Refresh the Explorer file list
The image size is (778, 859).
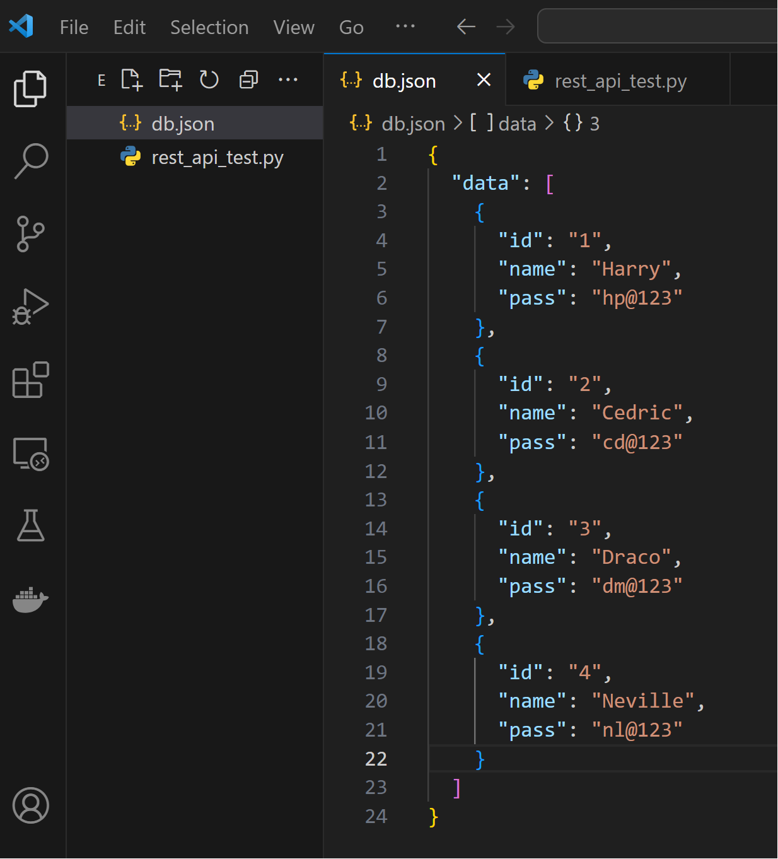209,79
